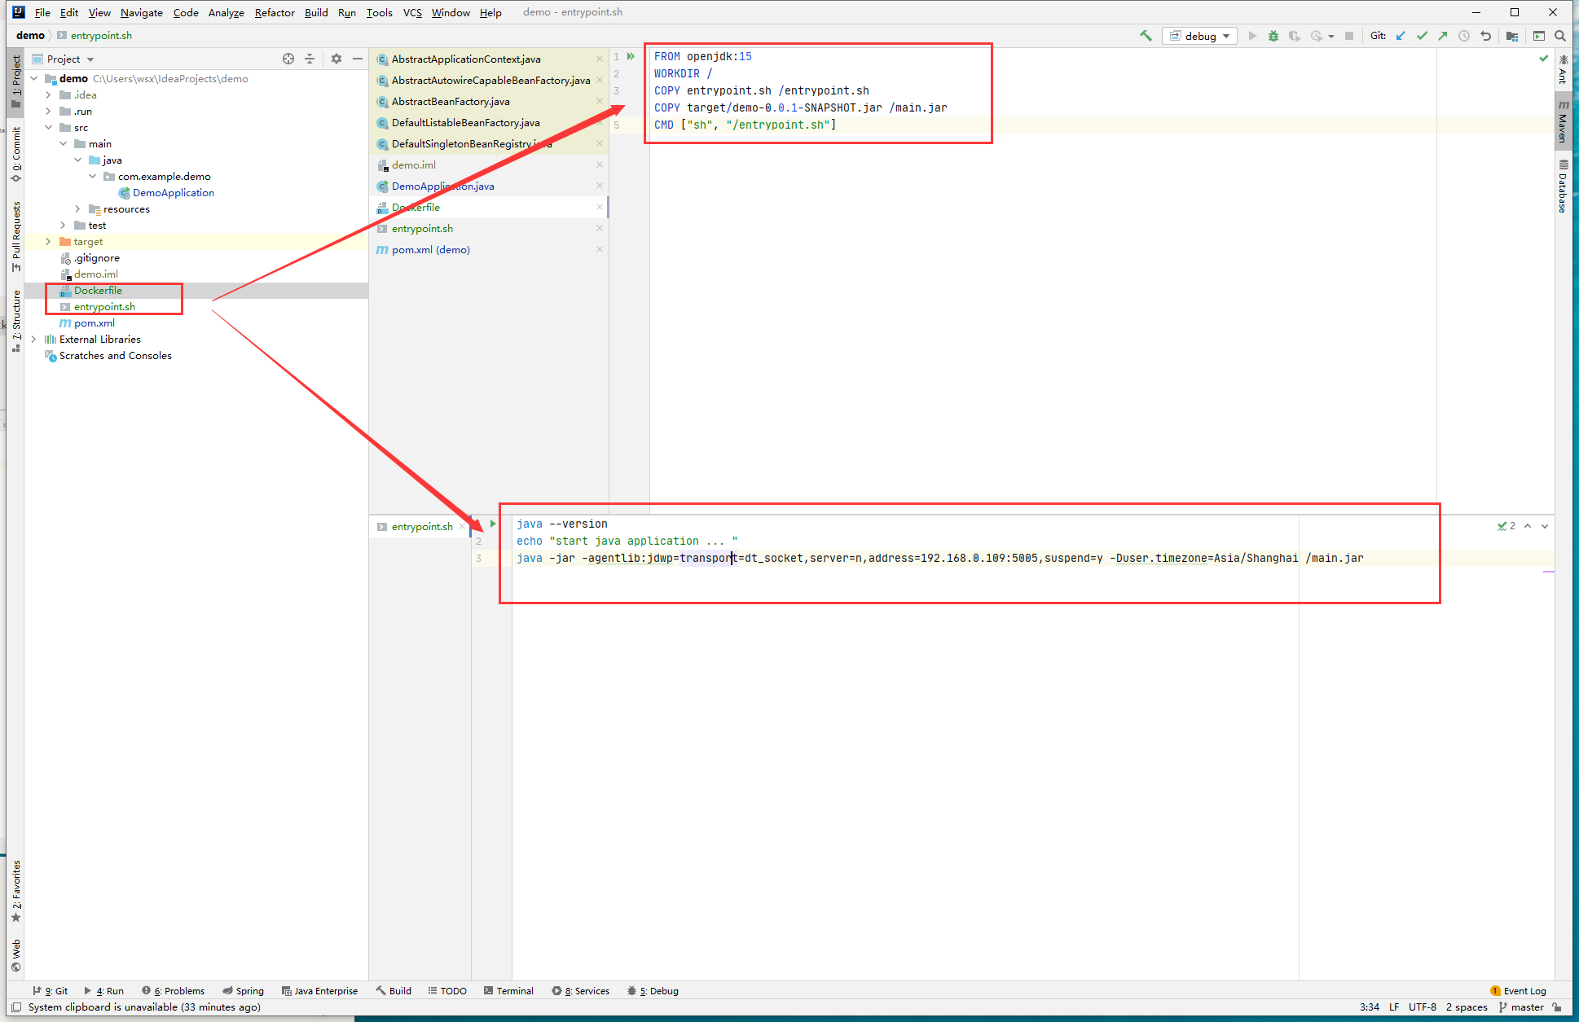This screenshot has height=1022, width=1579.
Task: Click locate file crosshair icon in Project panel
Action: (288, 59)
